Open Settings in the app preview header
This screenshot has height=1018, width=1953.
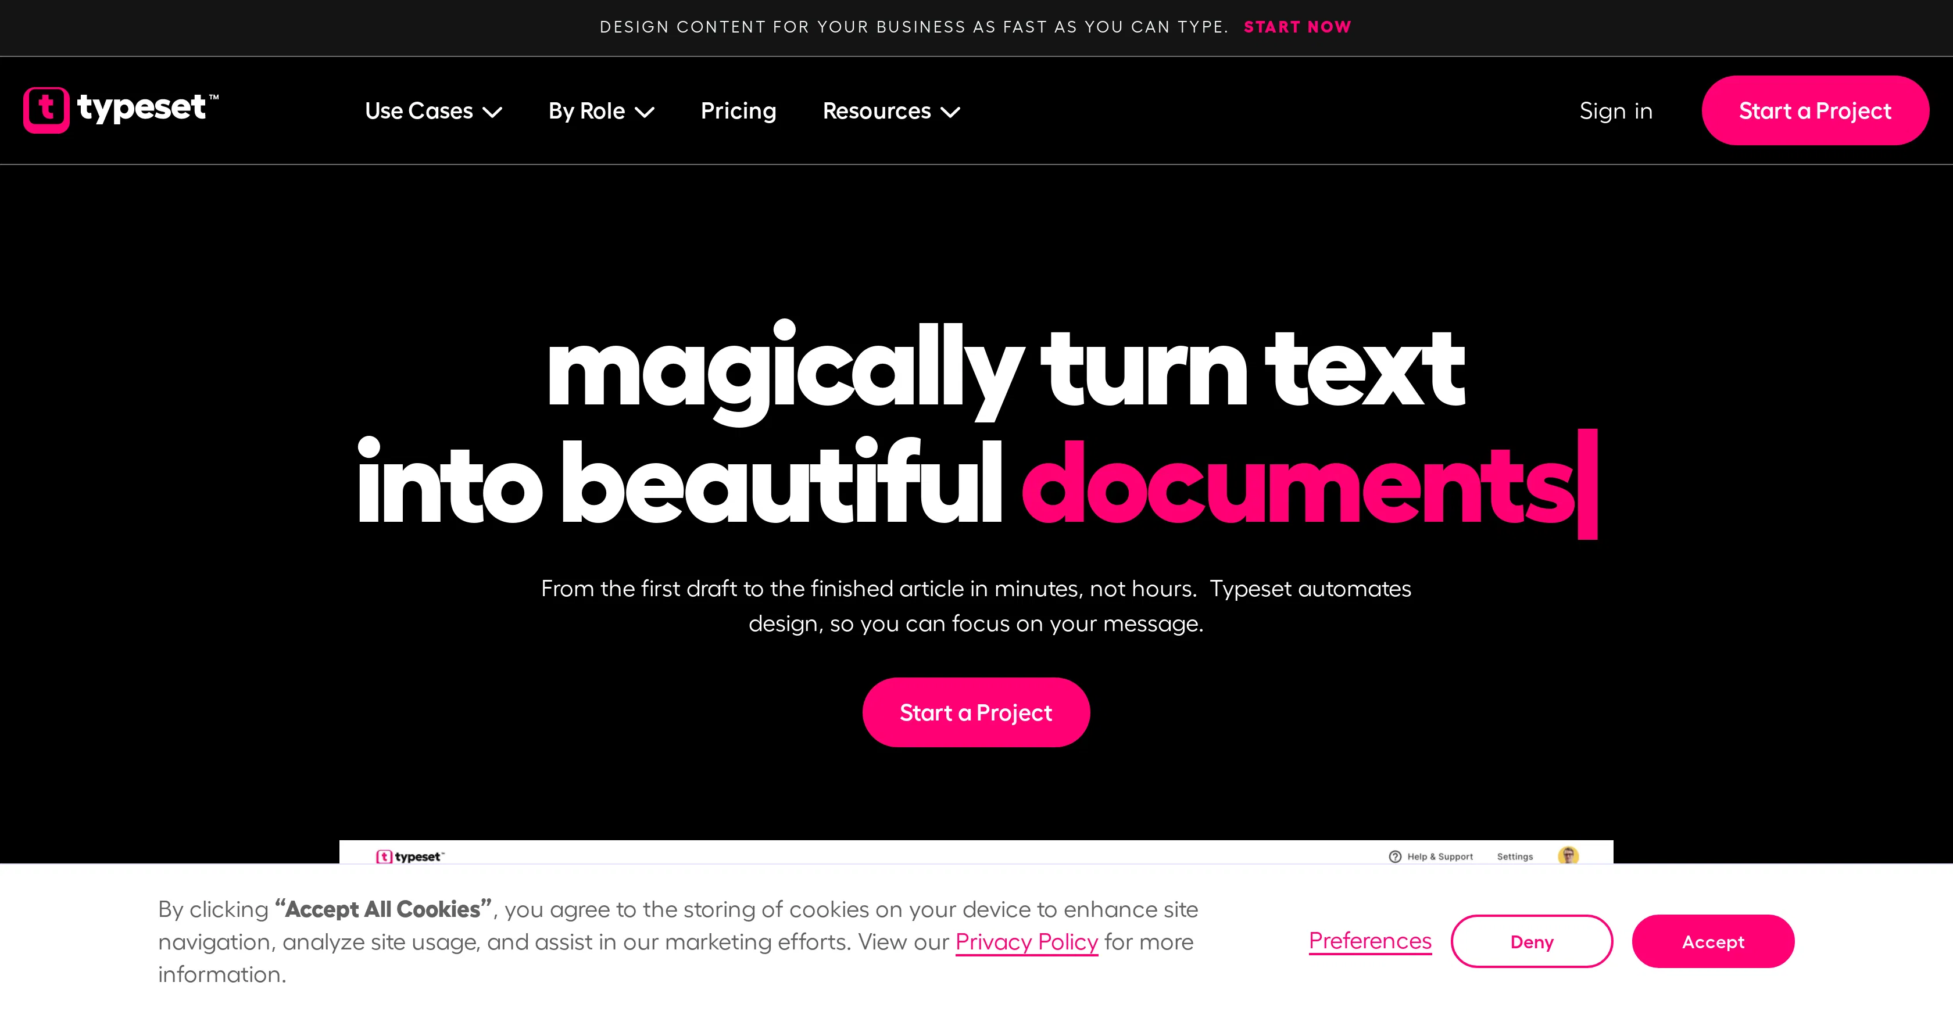(1514, 856)
